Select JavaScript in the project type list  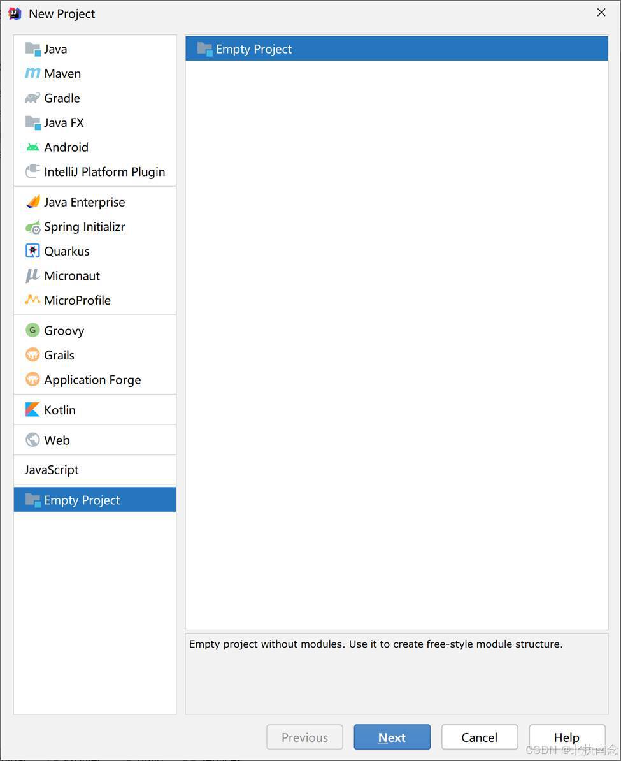pyautogui.click(x=52, y=470)
